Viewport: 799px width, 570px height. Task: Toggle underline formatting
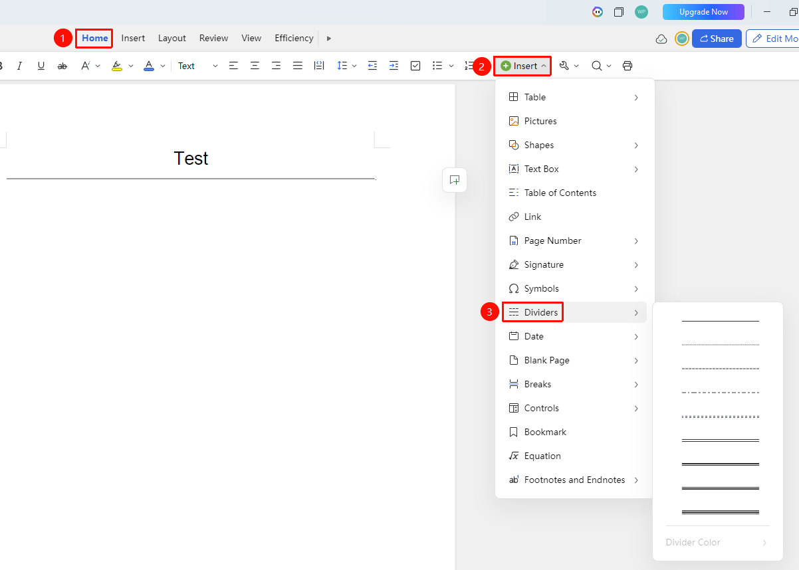point(41,66)
